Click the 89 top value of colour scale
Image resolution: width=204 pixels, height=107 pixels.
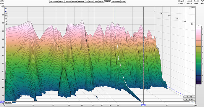(x=199, y=25)
